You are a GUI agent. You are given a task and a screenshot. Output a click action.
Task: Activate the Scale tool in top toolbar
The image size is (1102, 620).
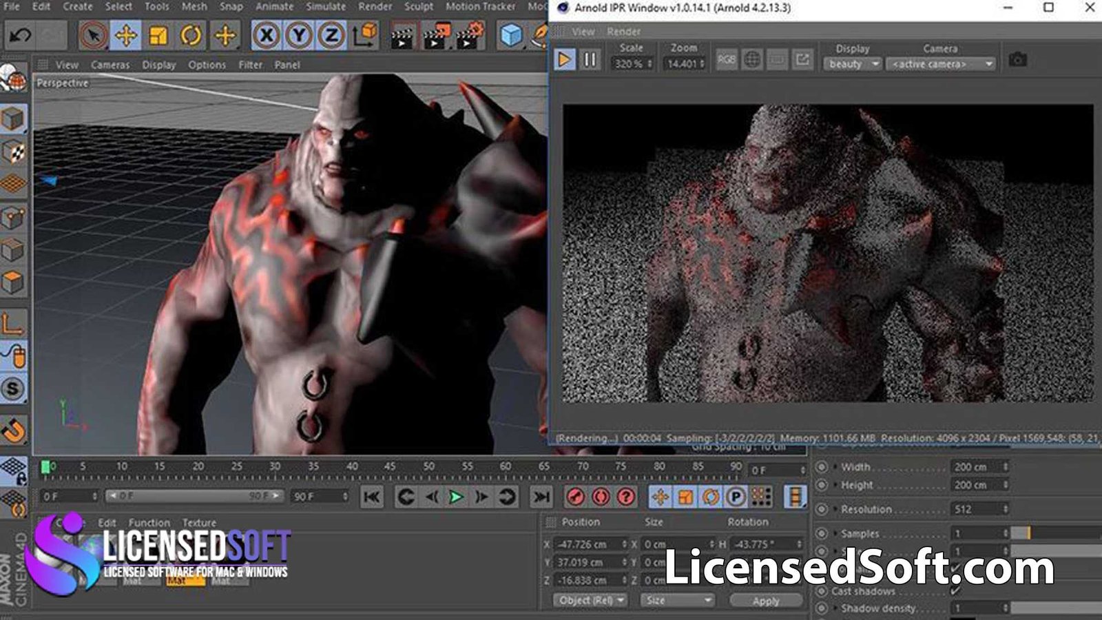pyautogui.click(x=158, y=35)
